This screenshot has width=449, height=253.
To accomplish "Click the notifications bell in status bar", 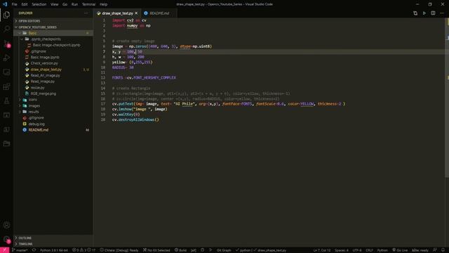I will (443, 250).
